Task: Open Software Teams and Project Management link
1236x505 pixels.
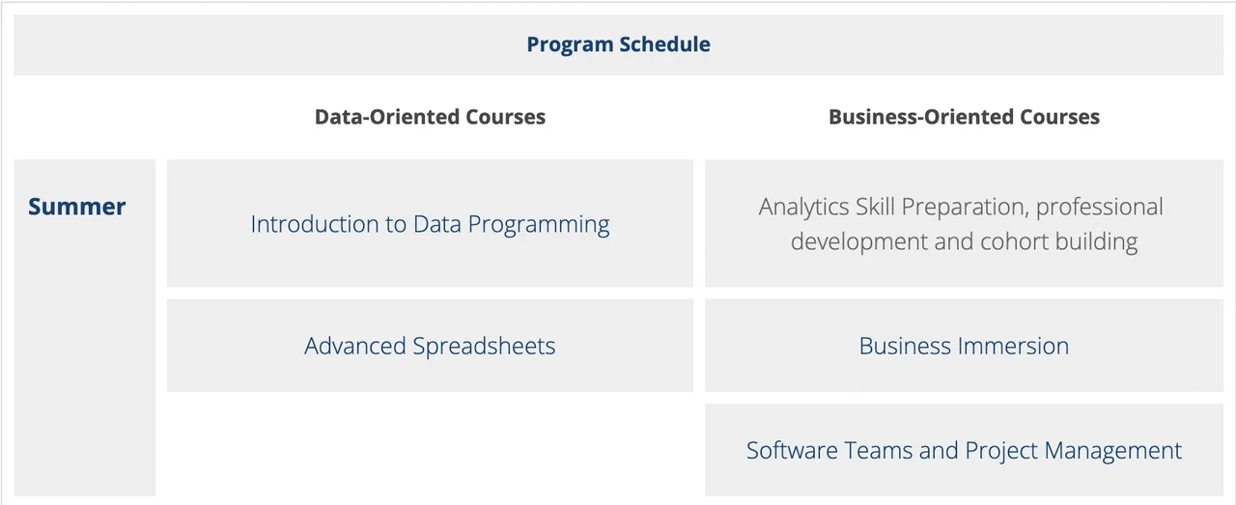Action: pos(964,450)
